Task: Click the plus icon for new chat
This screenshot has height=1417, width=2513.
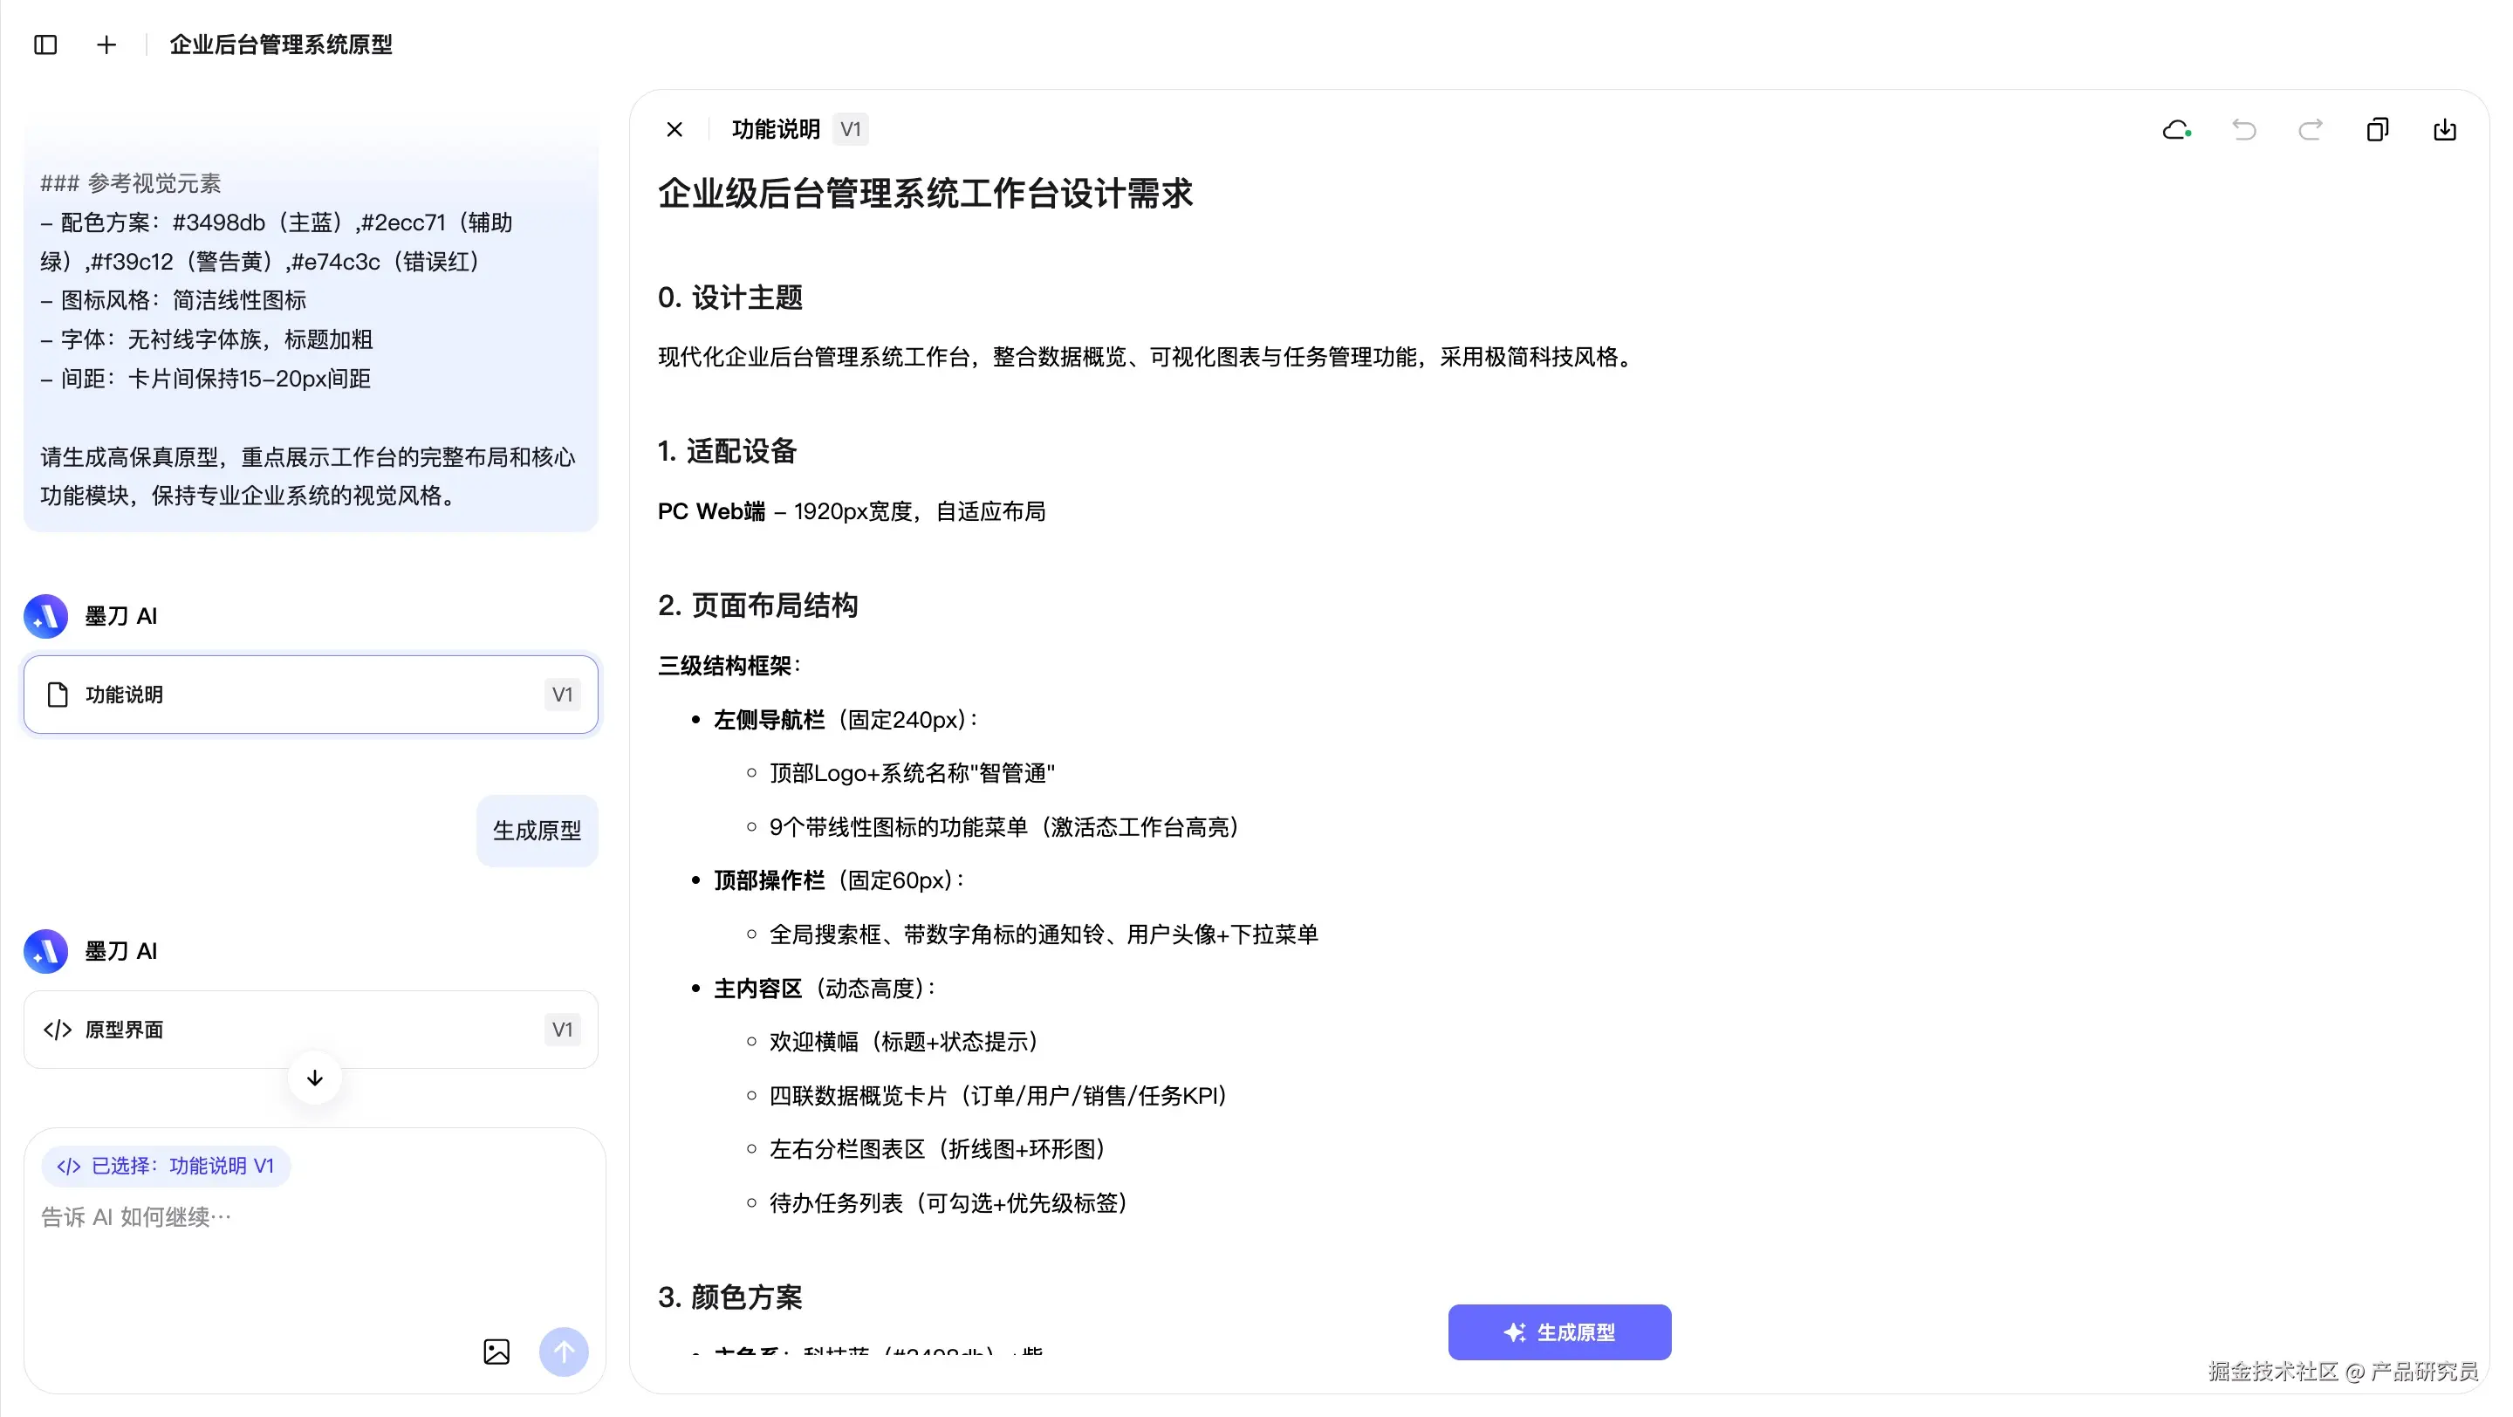Action: [x=106, y=44]
